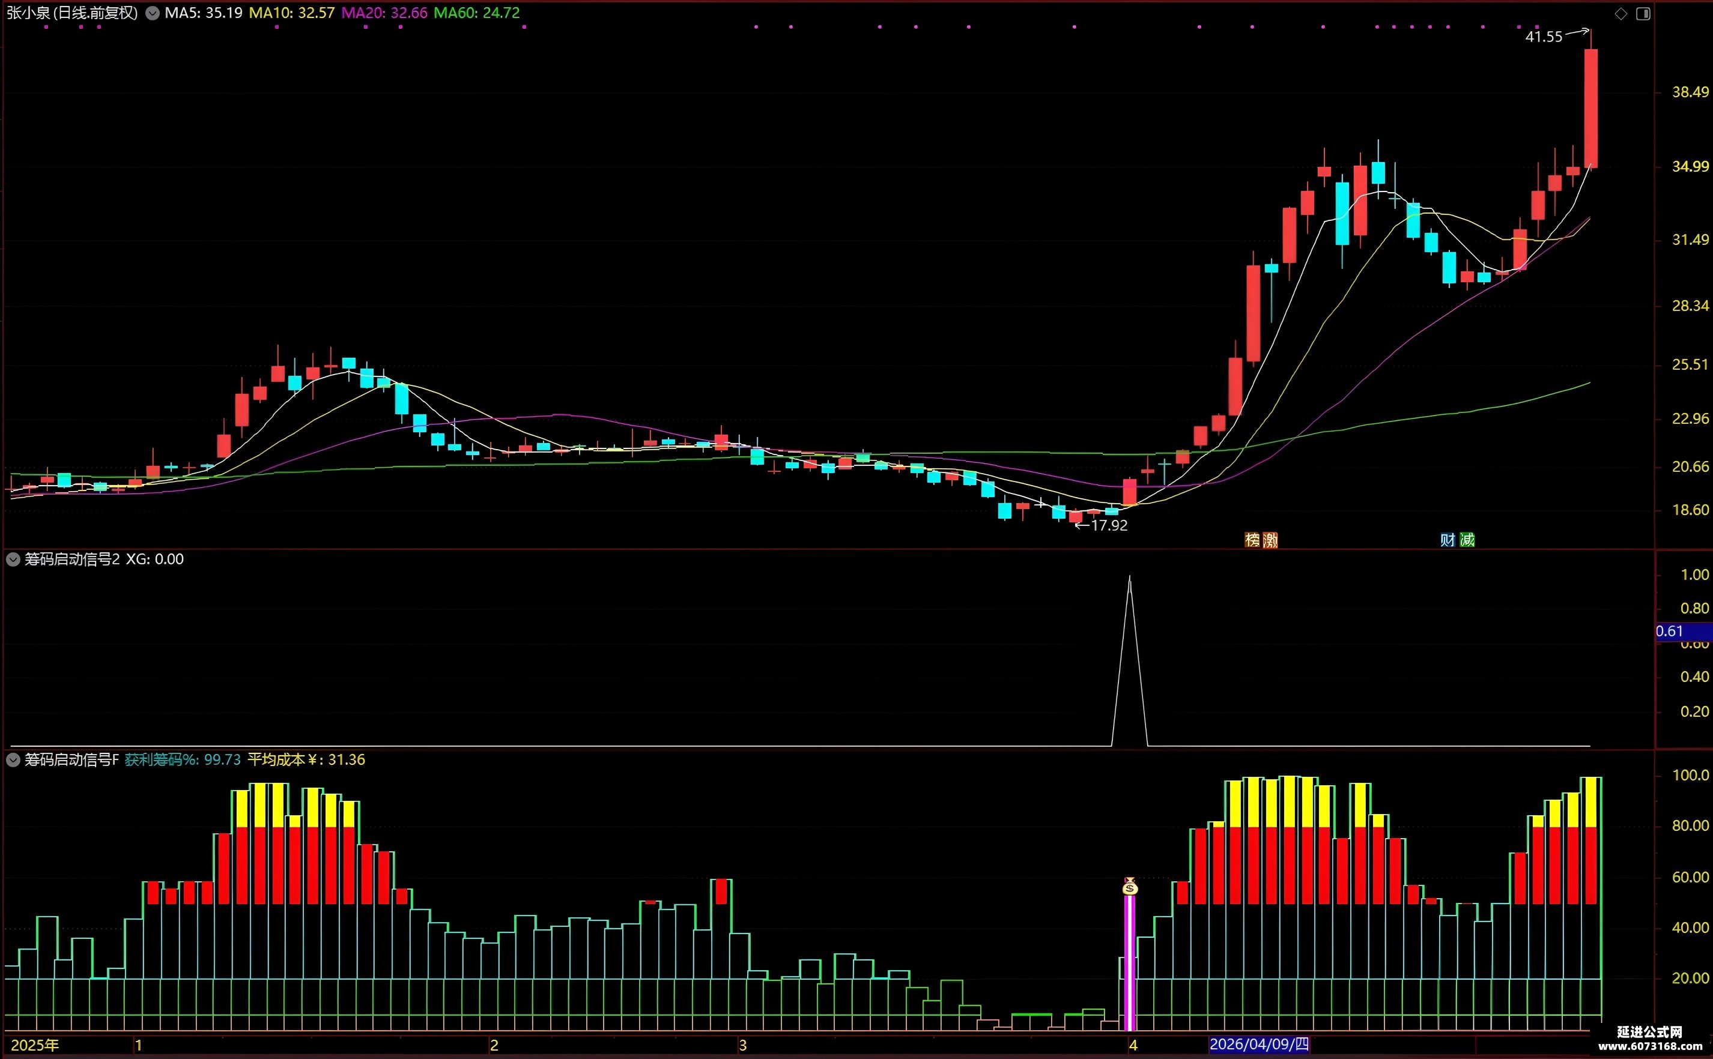Open the 减 shareholder reduction marker
Image resolution: width=1713 pixels, height=1059 pixels.
click(1467, 539)
